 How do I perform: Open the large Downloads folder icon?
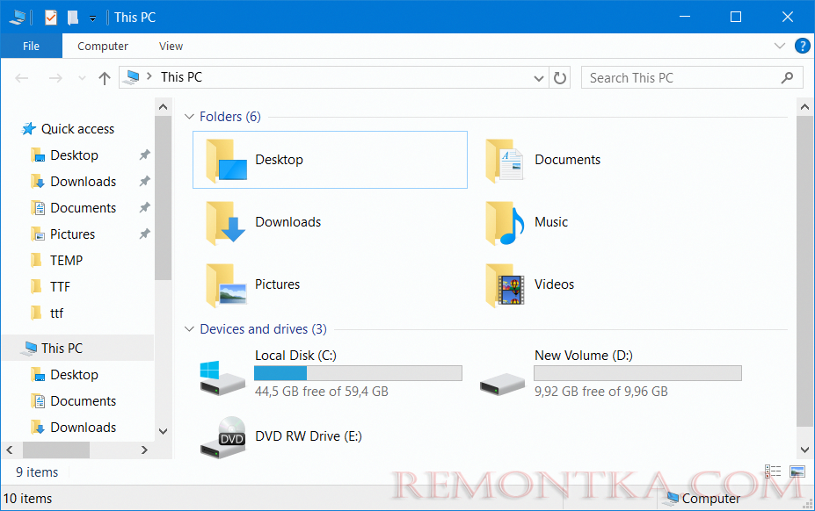pos(225,223)
